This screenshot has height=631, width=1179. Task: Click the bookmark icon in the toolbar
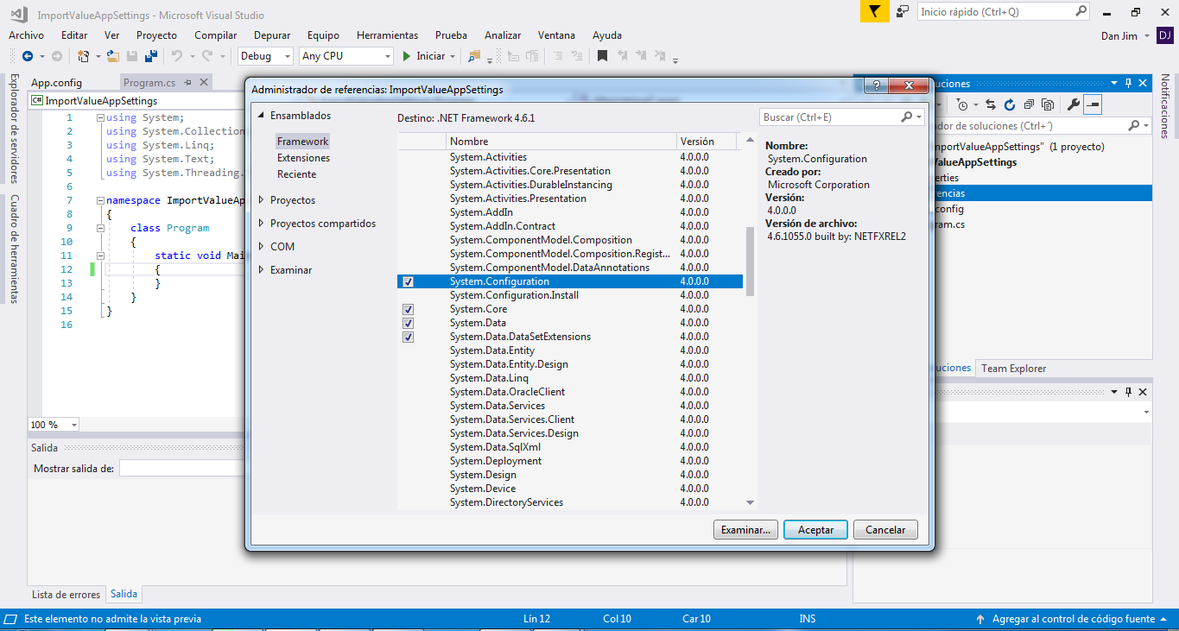click(x=603, y=56)
